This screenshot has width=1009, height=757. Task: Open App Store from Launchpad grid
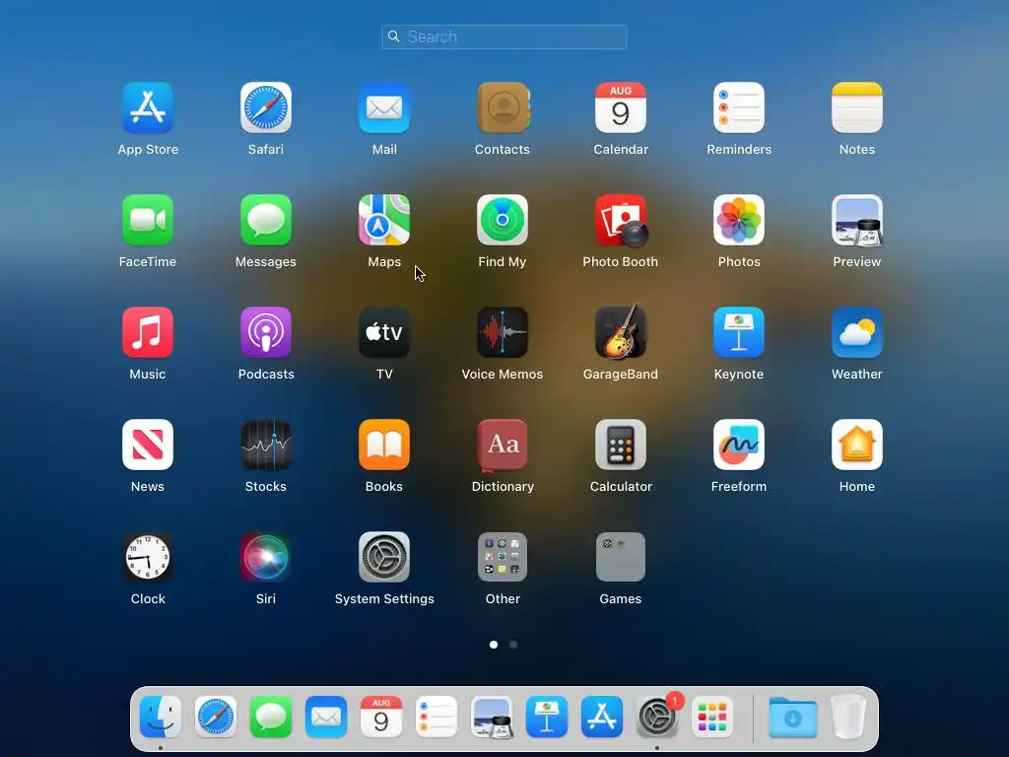[x=148, y=107]
